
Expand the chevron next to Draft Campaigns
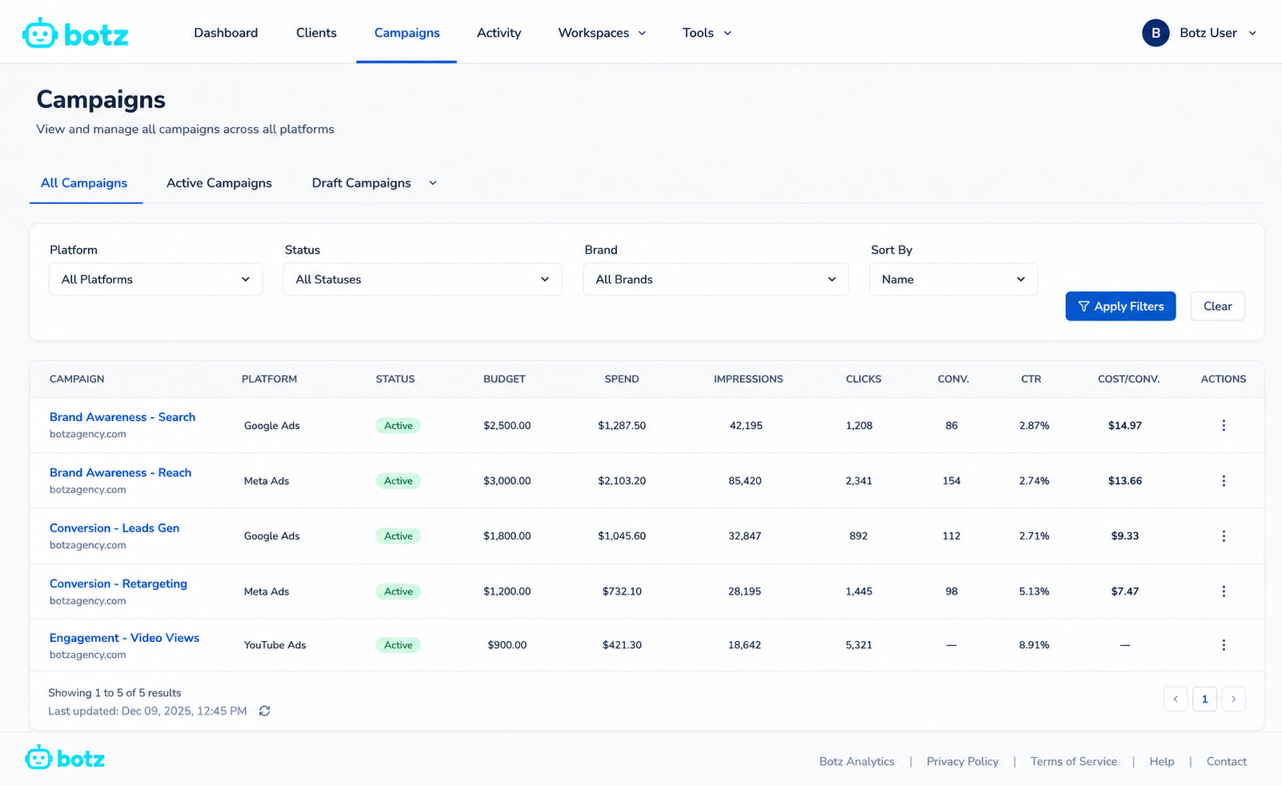[433, 183]
